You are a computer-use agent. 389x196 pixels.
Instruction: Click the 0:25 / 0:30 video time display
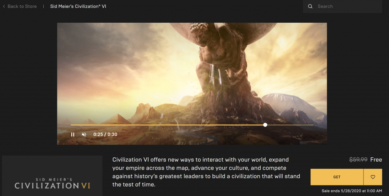[x=105, y=134]
